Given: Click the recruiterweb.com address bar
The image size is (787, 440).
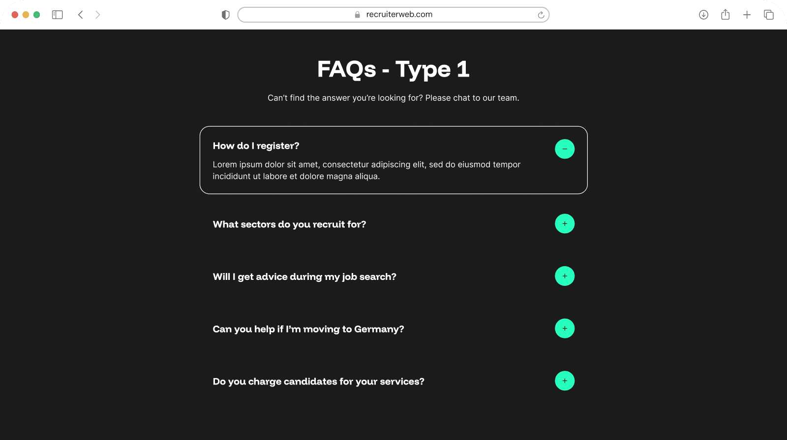Looking at the screenshot, I should coord(393,15).
